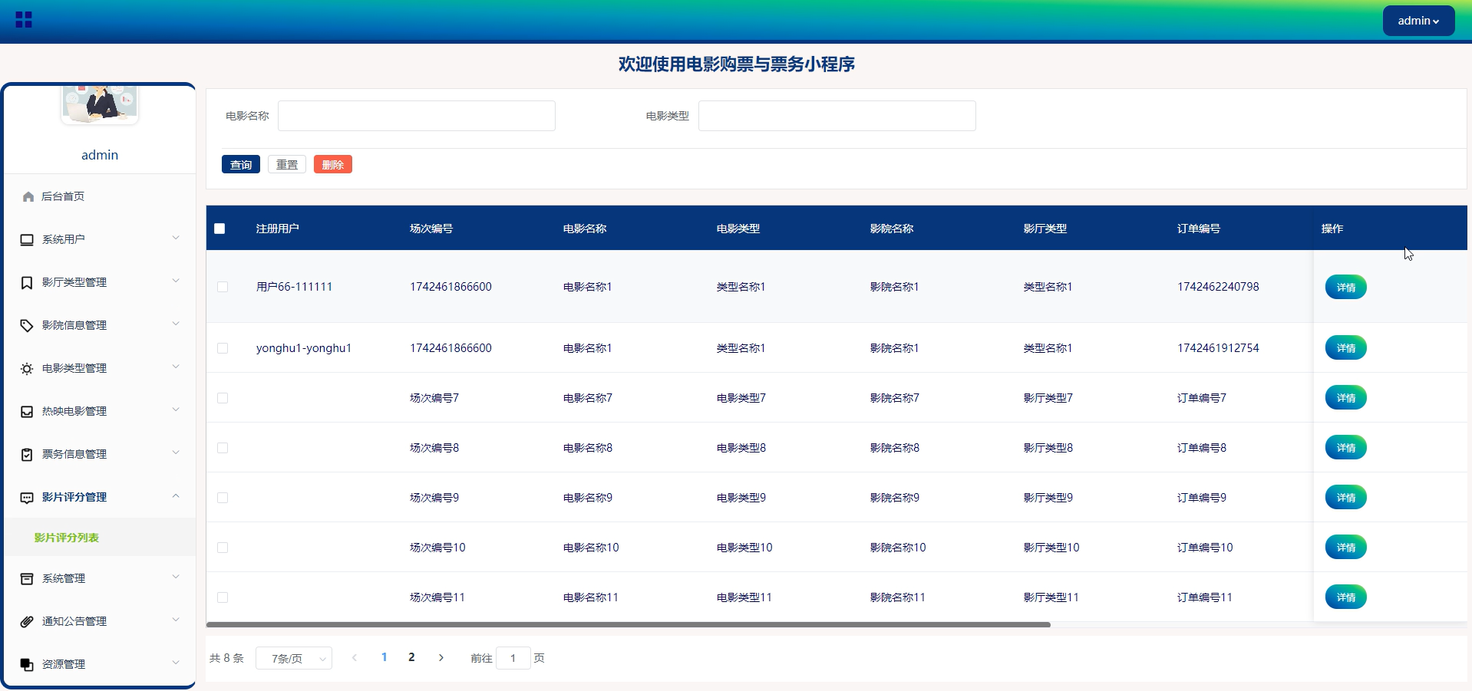Toggle the select-all checkbox in table header
This screenshot has height=691, width=1472.
[220, 229]
